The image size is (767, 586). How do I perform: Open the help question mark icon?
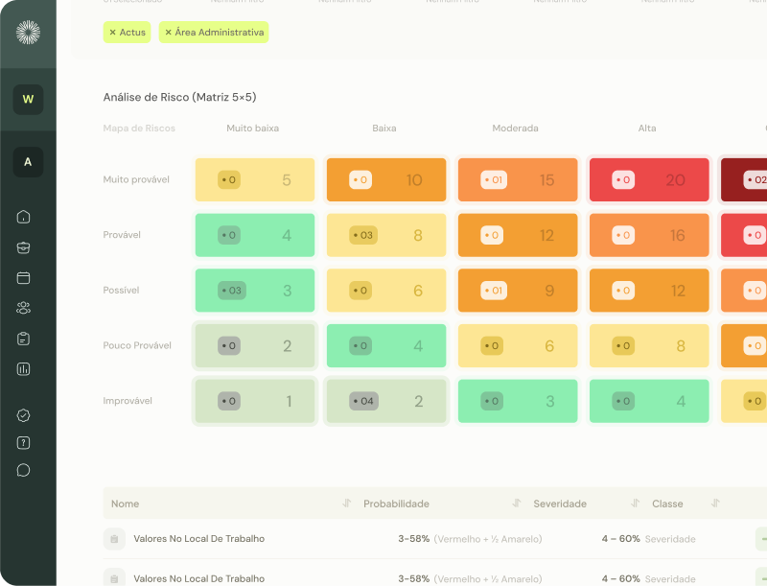[24, 443]
